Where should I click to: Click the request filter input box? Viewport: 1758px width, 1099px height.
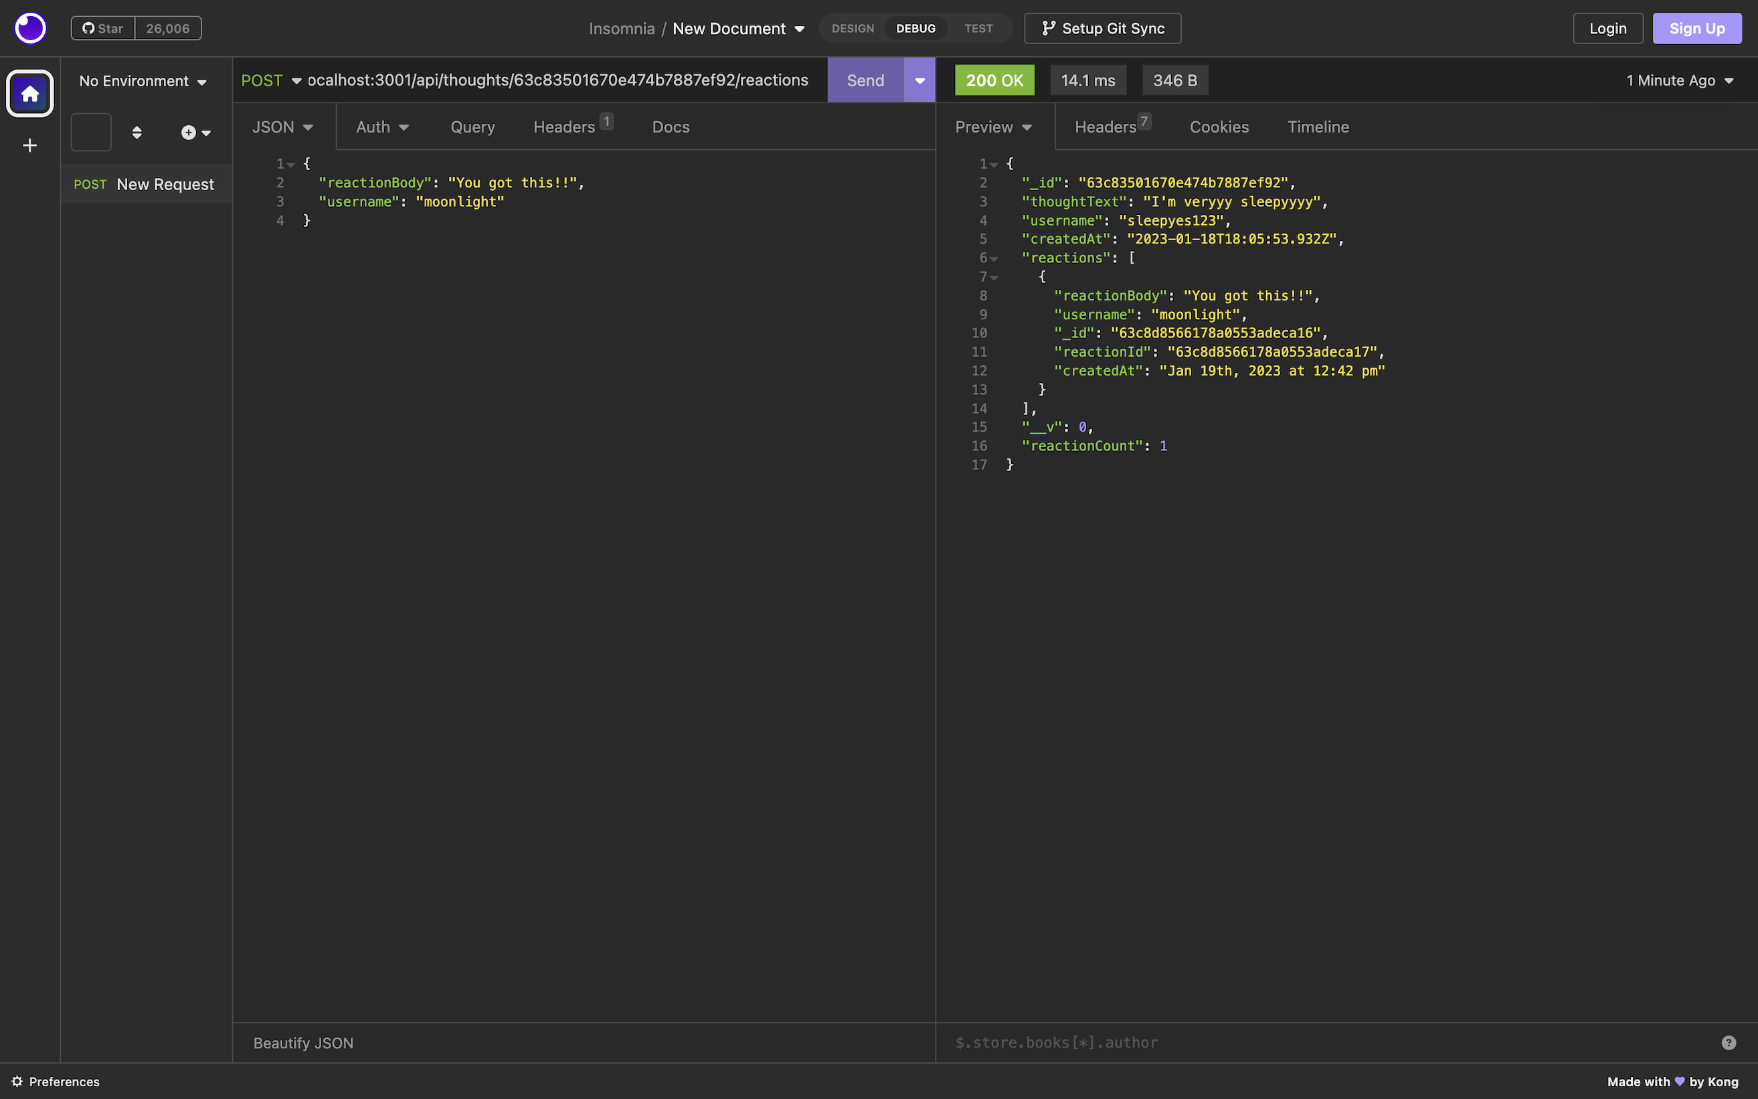pyautogui.click(x=91, y=133)
